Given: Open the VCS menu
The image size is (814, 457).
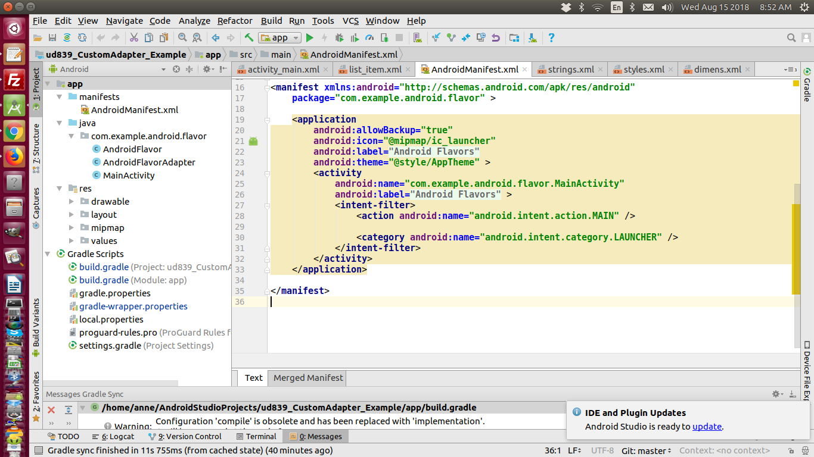Looking at the screenshot, I should click(350, 21).
